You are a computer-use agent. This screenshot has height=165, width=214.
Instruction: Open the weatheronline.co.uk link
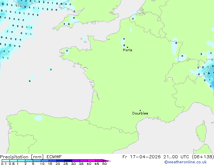[186, 162]
